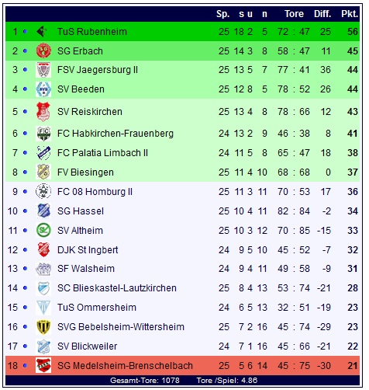Click the SV Altheim green circle logo
This screenshot has height=390, width=369.
(x=43, y=230)
